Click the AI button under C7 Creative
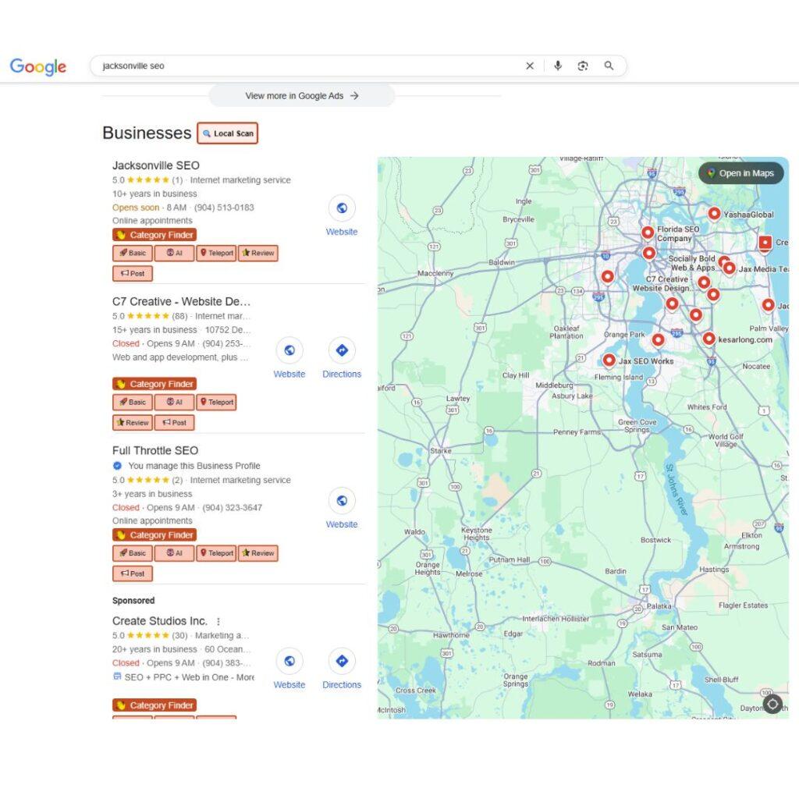799x799 pixels. pos(173,402)
